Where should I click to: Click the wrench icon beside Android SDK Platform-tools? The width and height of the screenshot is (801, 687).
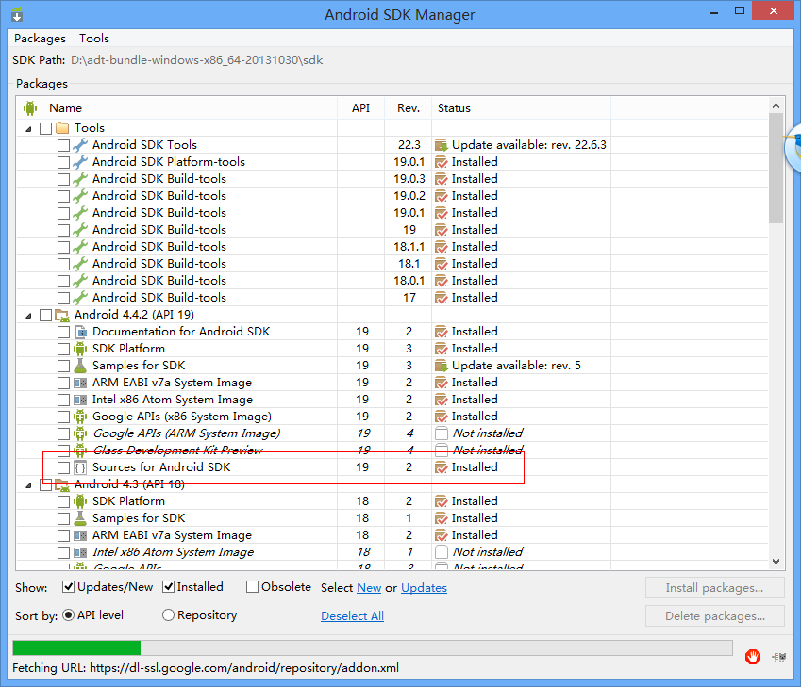(79, 162)
